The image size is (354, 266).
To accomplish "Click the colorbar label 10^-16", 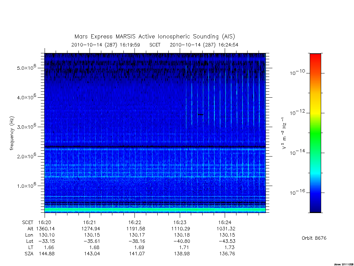I will pyautogui.click(x=298, y=192).
